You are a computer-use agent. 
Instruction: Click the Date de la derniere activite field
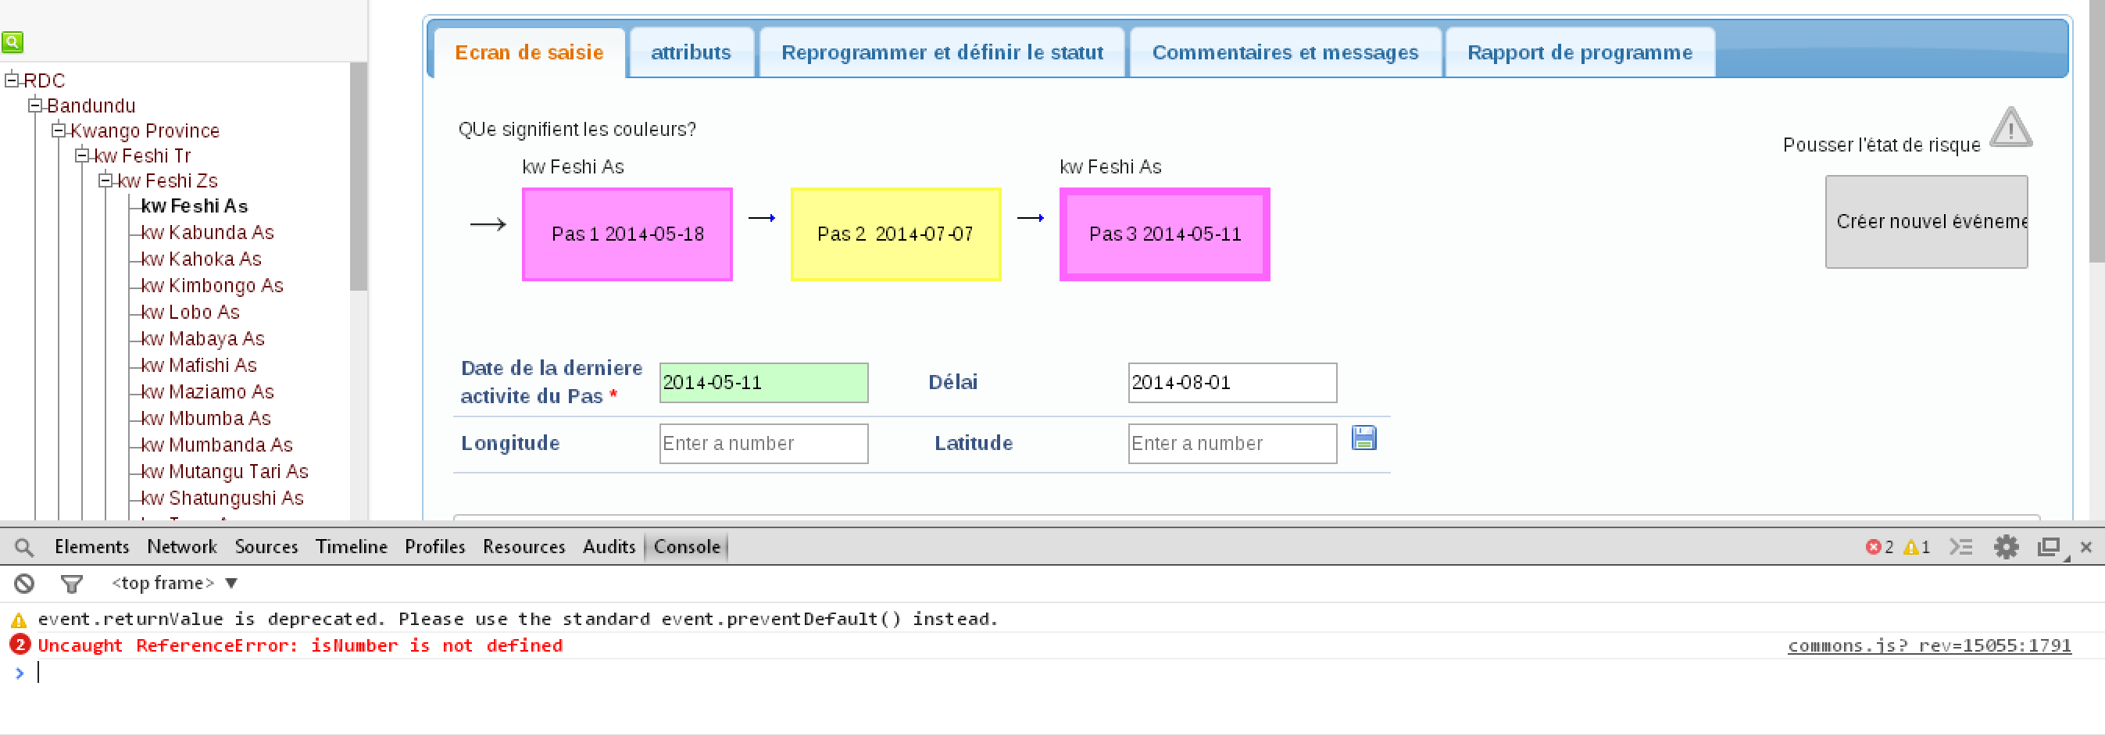click(763, 382)
